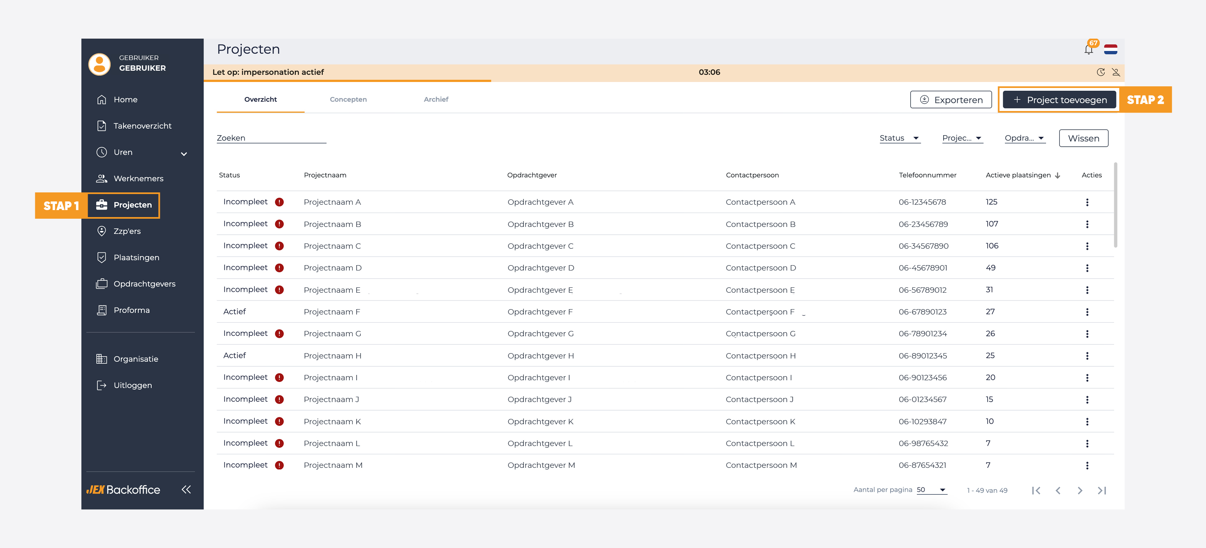Open actions menu for Projectnaam J

[x=1087, y=400]
